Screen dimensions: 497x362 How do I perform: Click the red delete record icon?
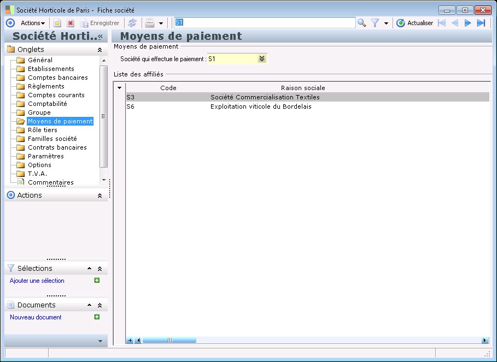tap(71, 23)
